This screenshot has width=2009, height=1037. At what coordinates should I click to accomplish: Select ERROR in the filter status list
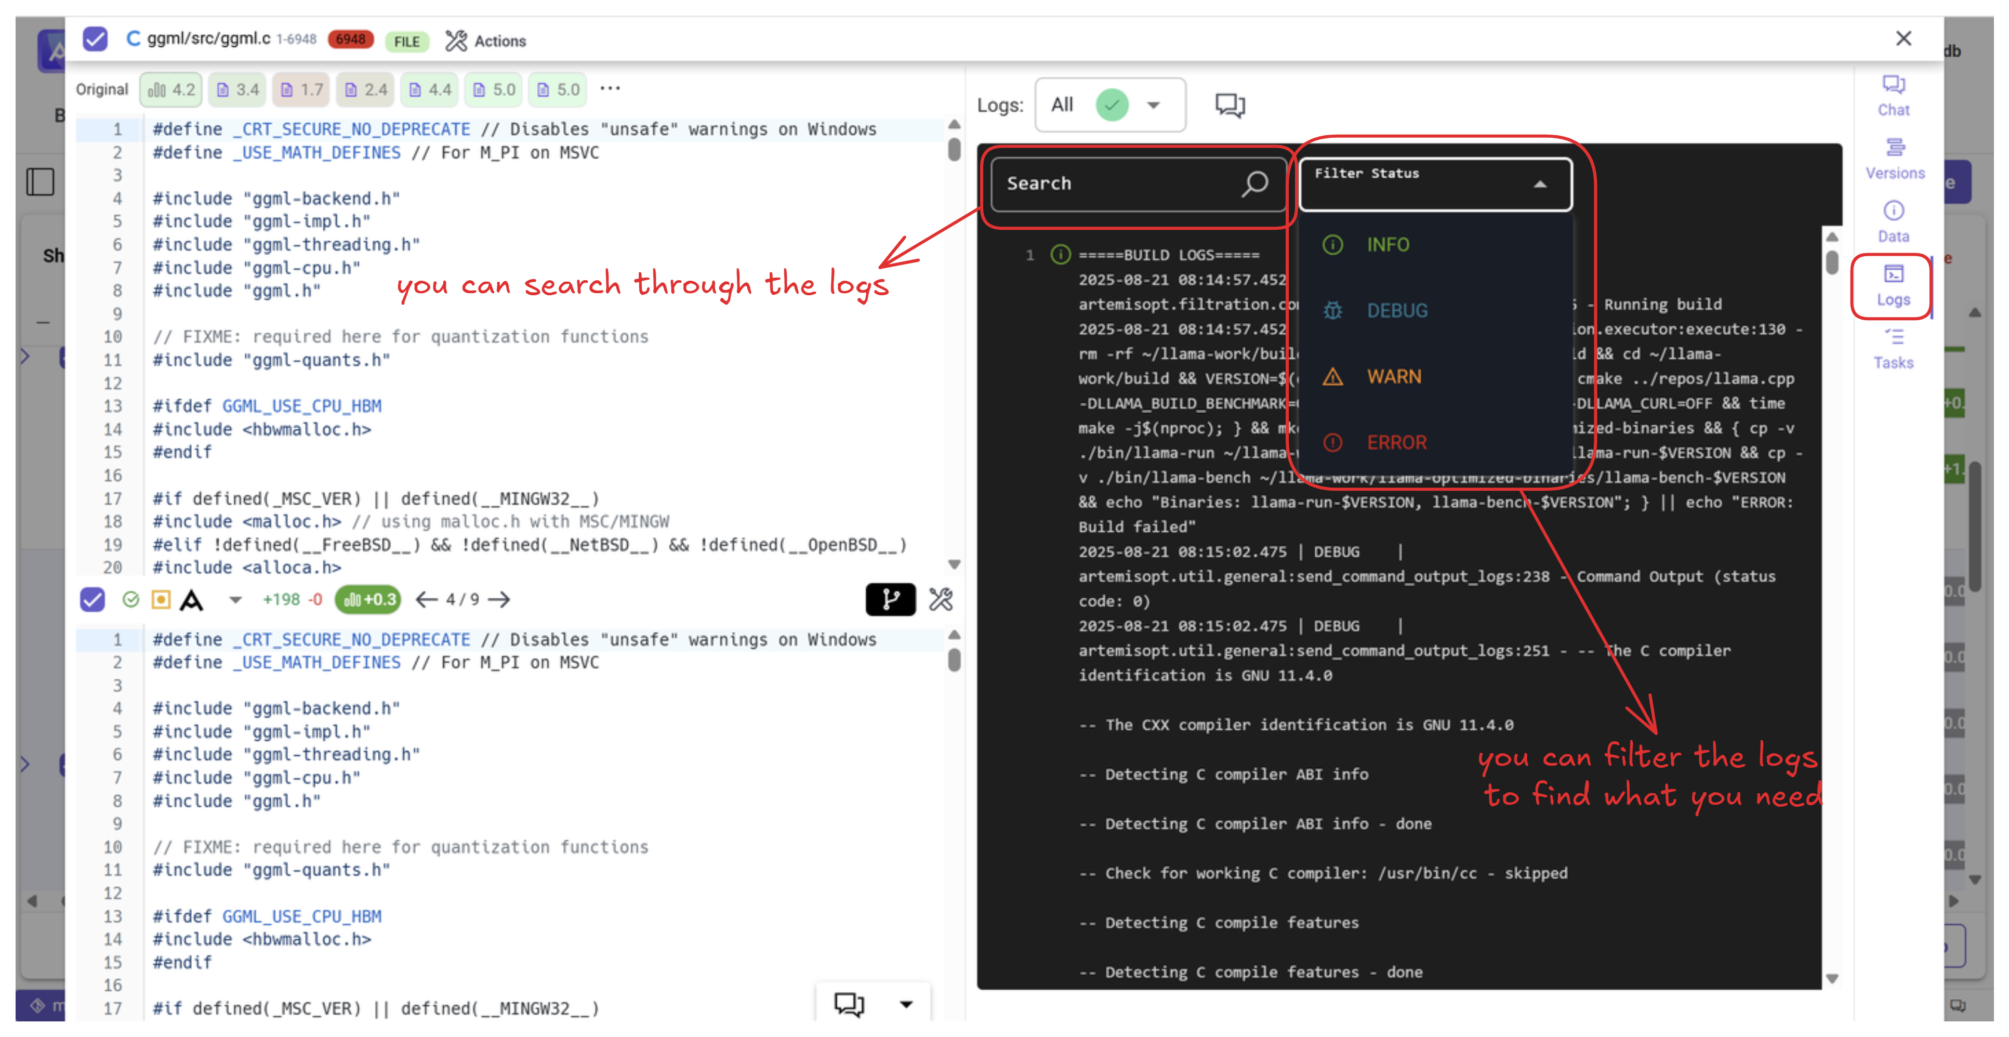pos(1396,442)
